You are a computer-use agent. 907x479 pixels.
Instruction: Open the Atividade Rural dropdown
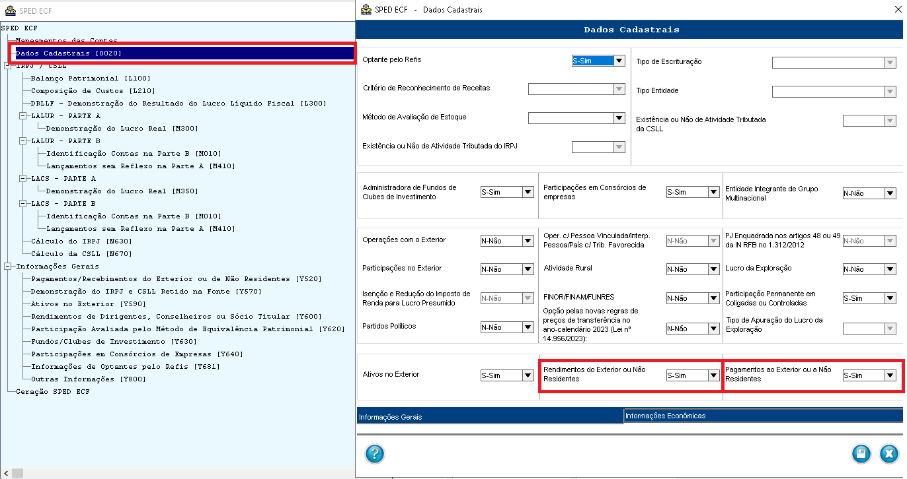[x=714, y=269]
